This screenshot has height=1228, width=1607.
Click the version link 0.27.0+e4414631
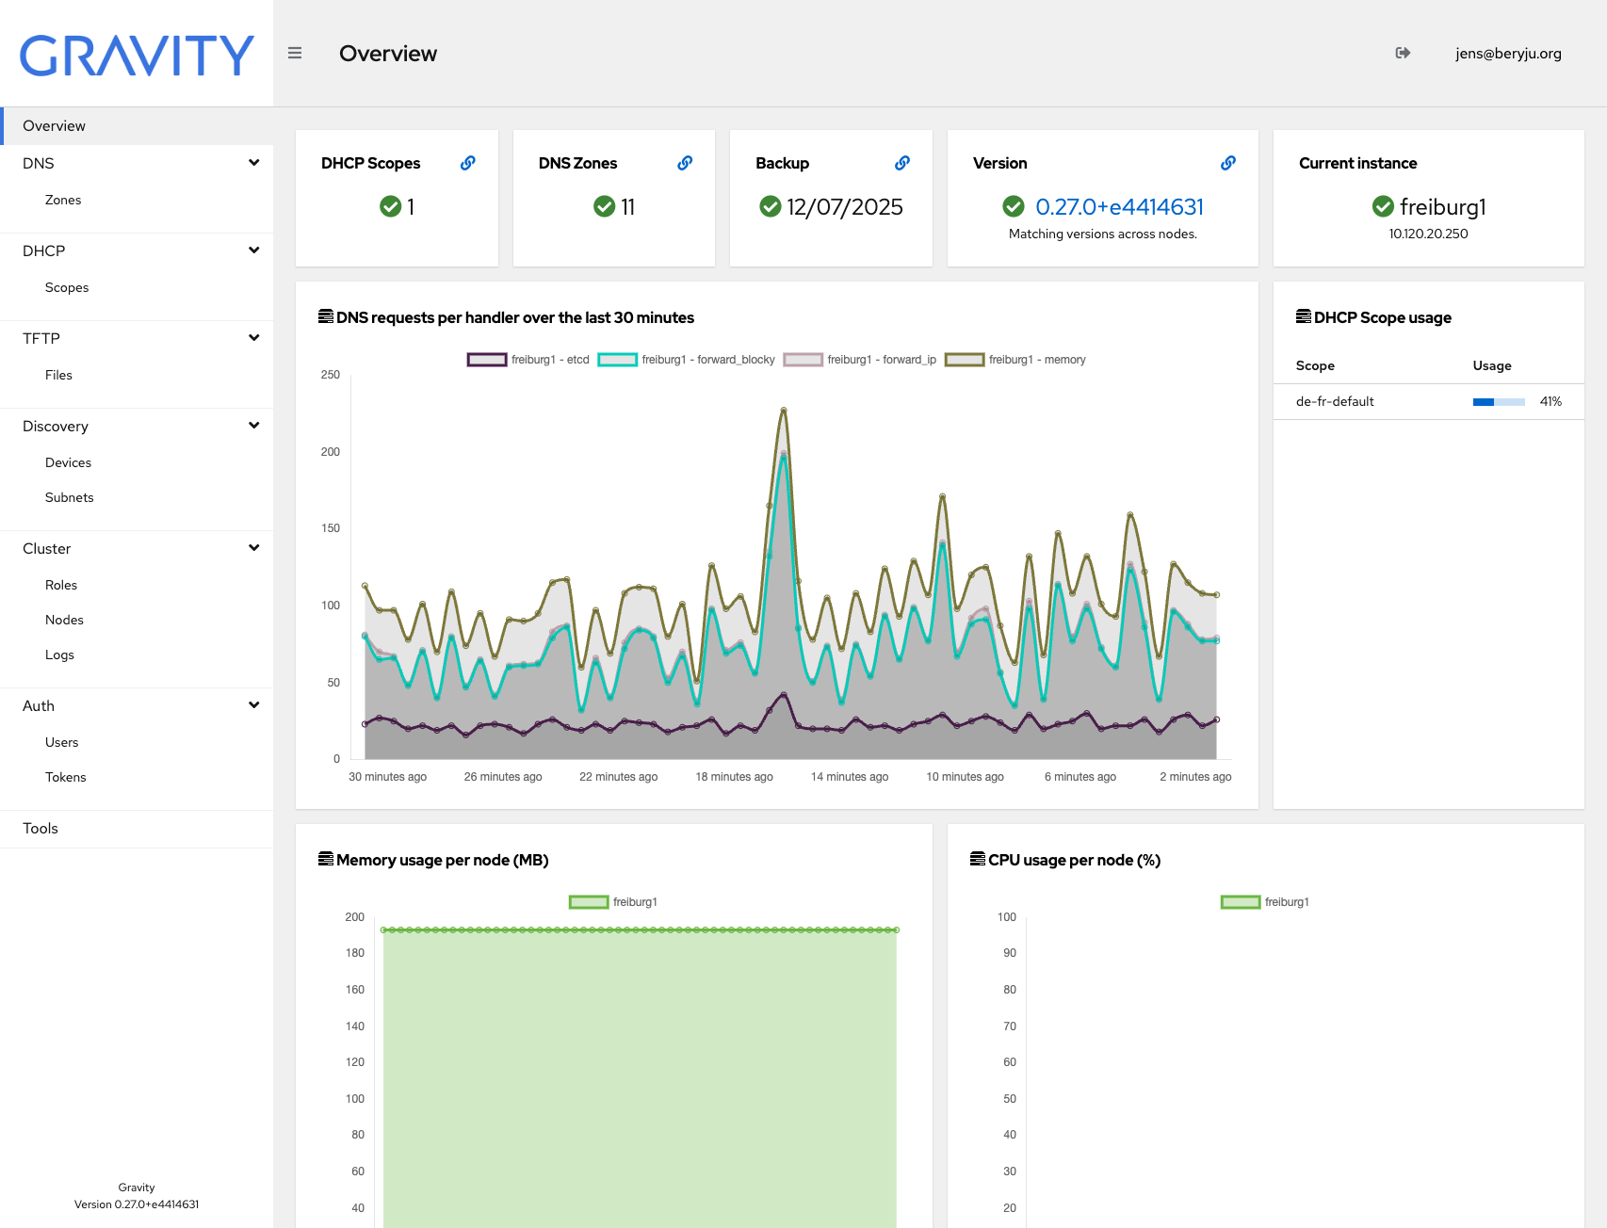click(1119, 207)
